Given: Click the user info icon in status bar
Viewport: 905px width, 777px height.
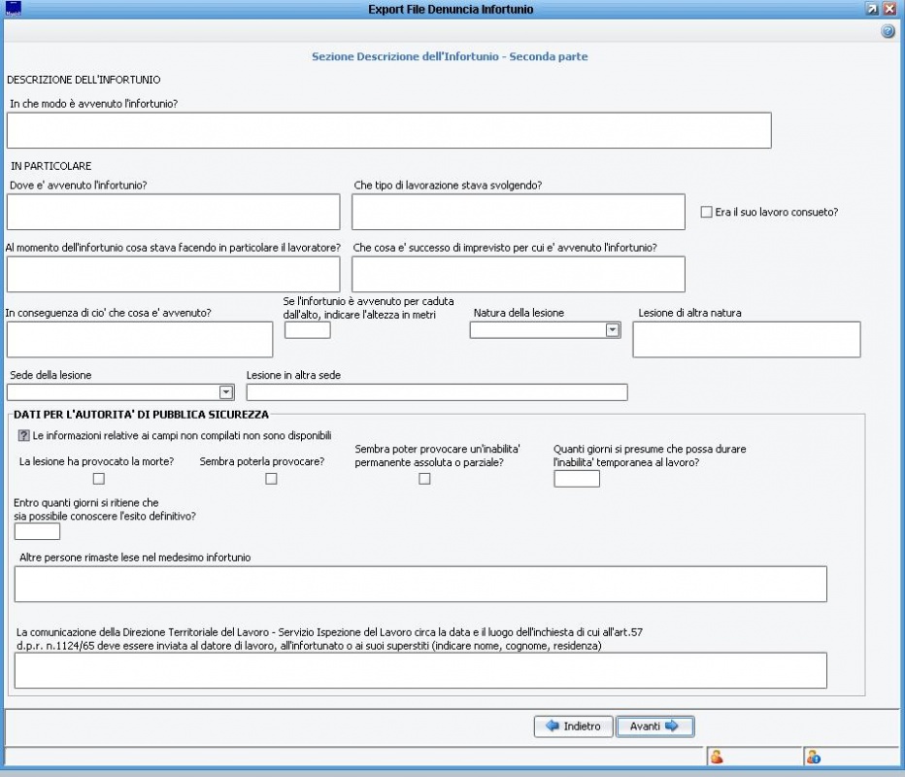Looking at the screenshot, I should [814, 757].
